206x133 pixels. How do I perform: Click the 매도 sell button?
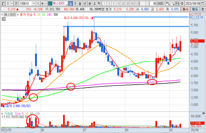coord(195,9)
